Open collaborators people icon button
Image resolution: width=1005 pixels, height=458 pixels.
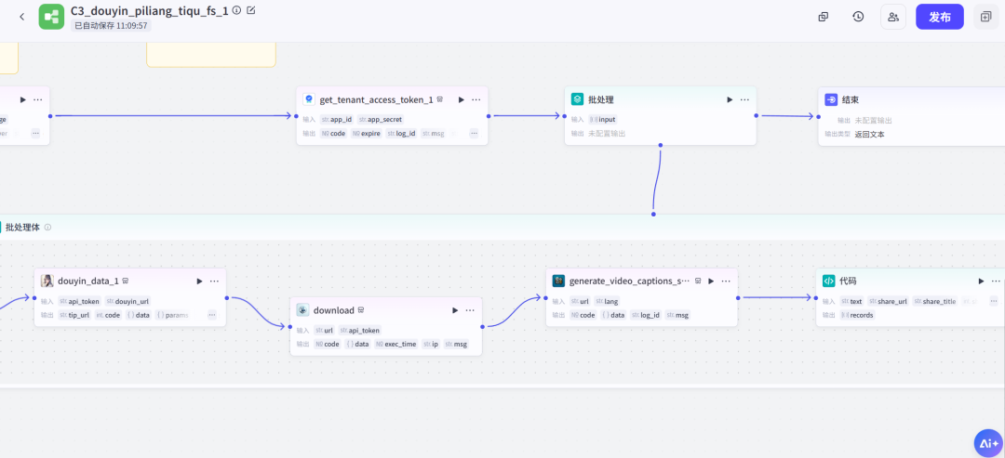coord(893,17)
